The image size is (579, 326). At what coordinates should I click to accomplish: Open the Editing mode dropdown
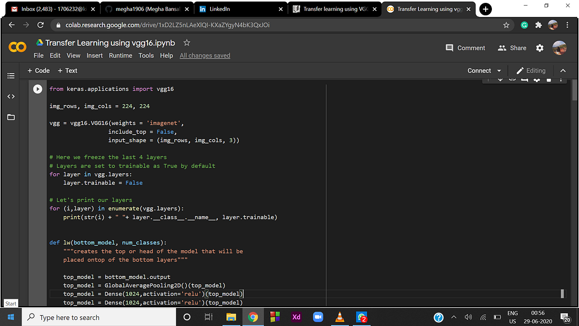pos(530,71)
